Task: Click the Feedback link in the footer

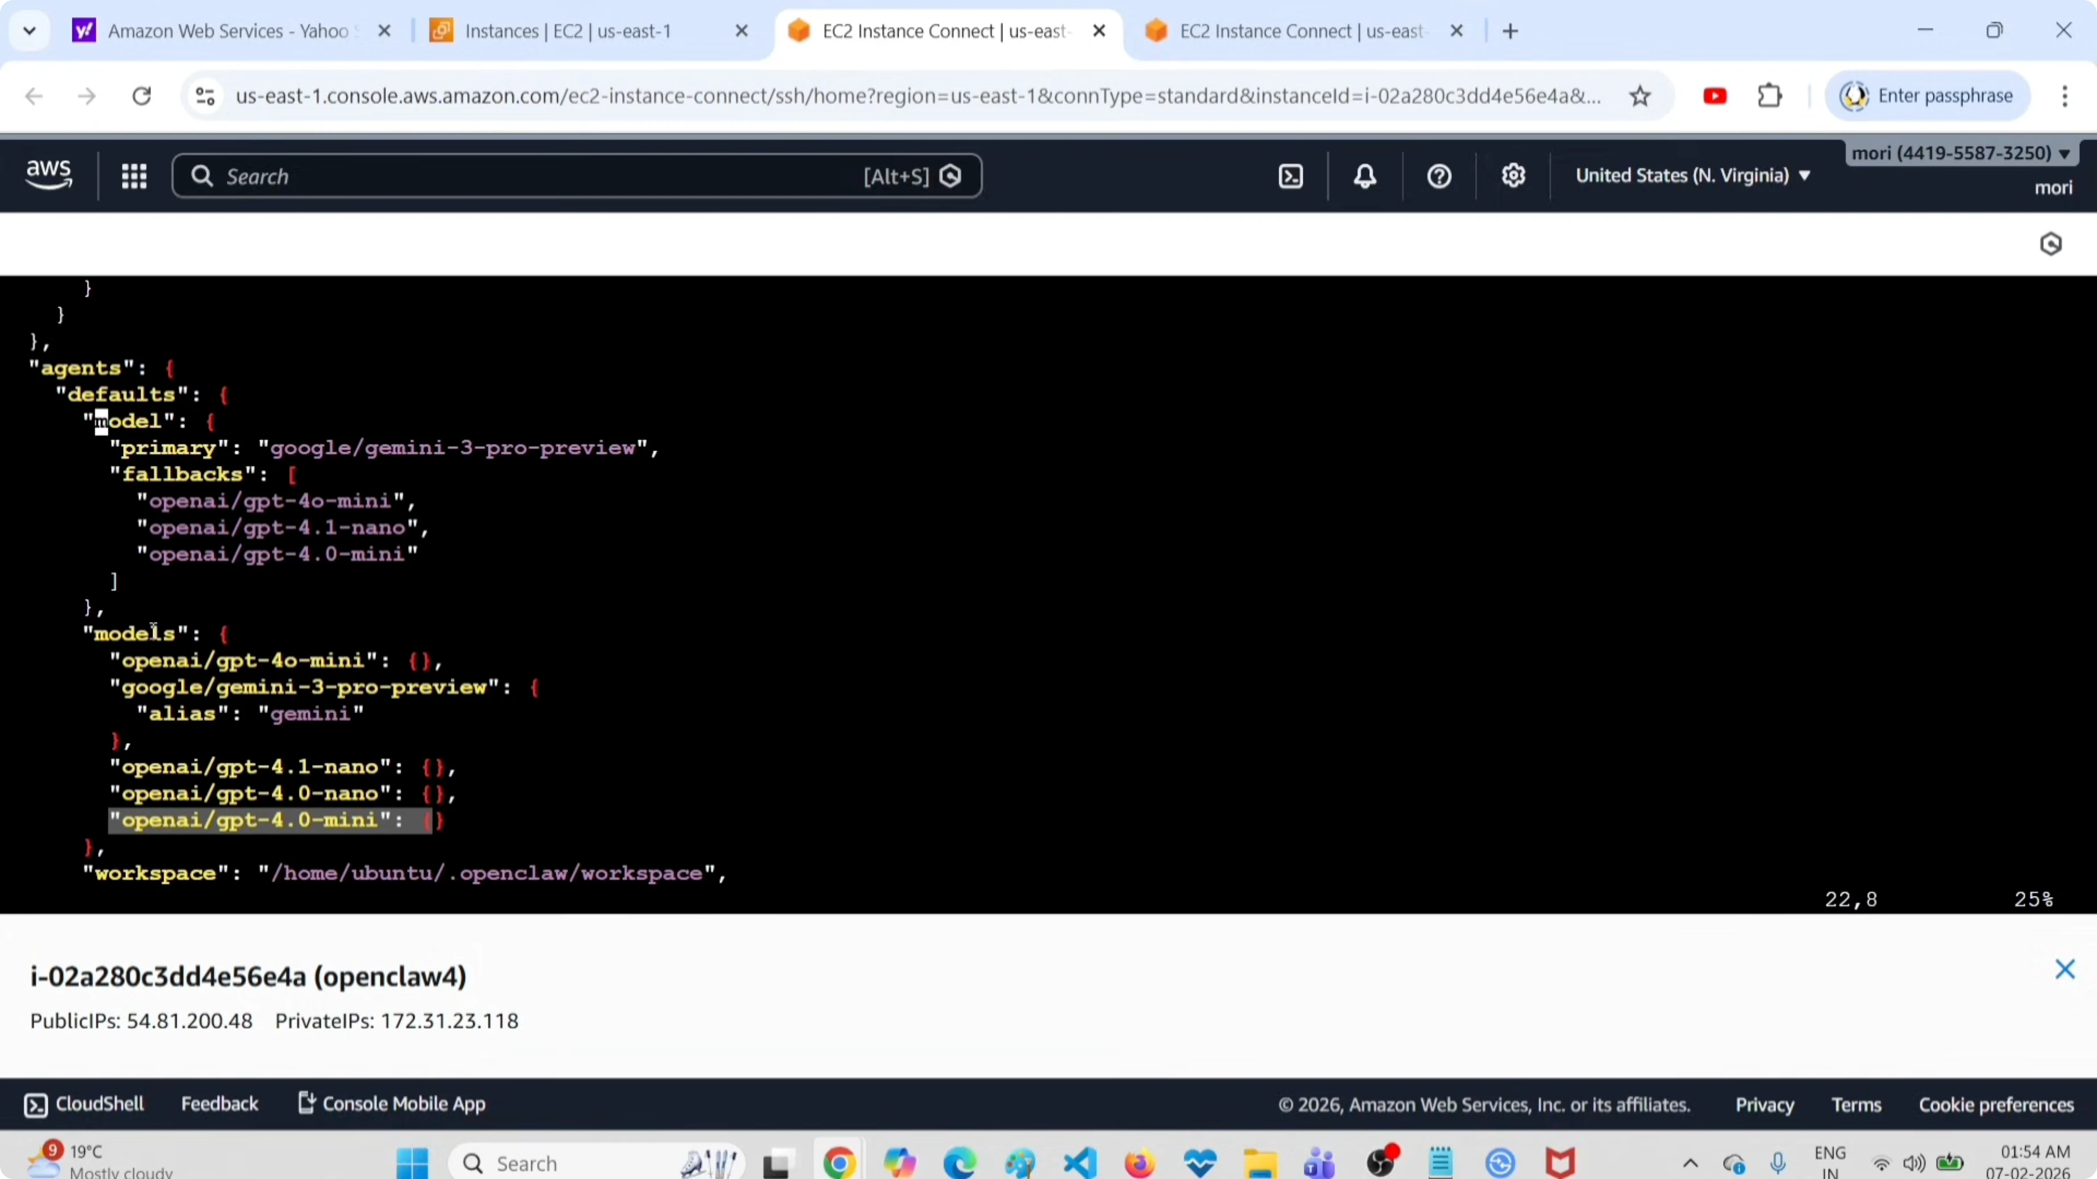Action: [x=219, y=1104]
